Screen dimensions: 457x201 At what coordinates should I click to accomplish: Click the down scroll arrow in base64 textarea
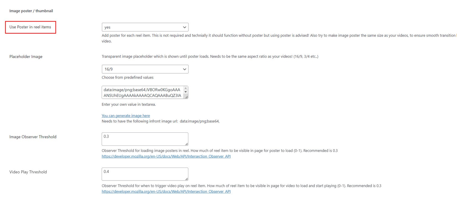[186, 92]
